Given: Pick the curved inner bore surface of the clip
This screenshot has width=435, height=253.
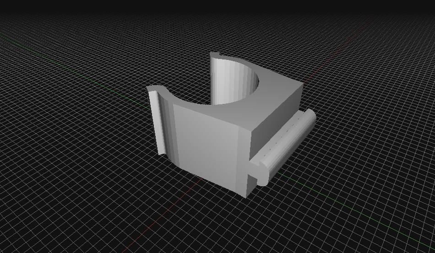Looking at the screenshot, I should pos(234,81).
